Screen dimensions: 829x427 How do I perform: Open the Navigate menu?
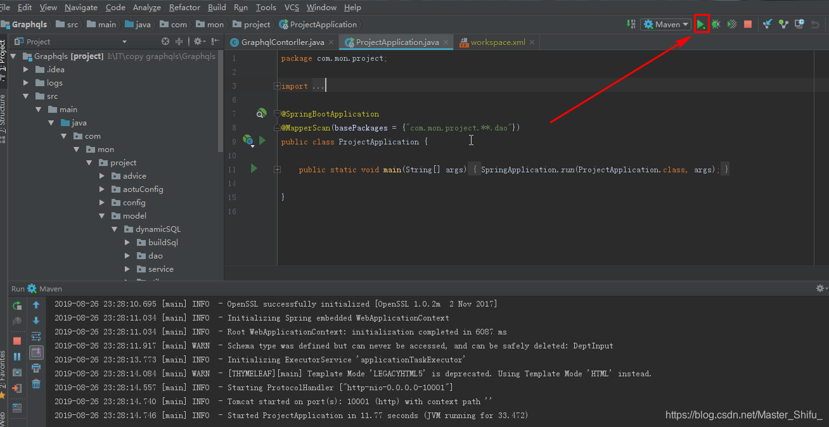(81, 7)
